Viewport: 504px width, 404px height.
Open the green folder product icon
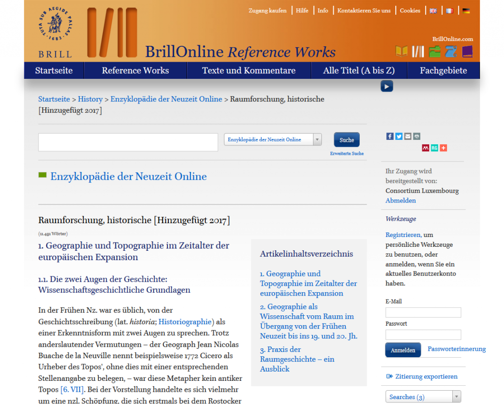(x=435, y=51)
